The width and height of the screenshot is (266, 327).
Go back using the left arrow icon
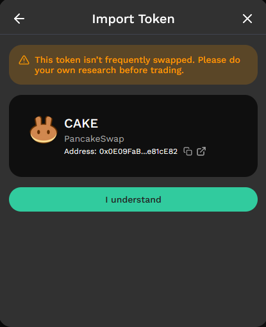point(19,19)
